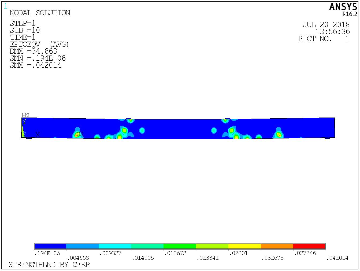Click the .042014 legend maximum value

(337, 258)
